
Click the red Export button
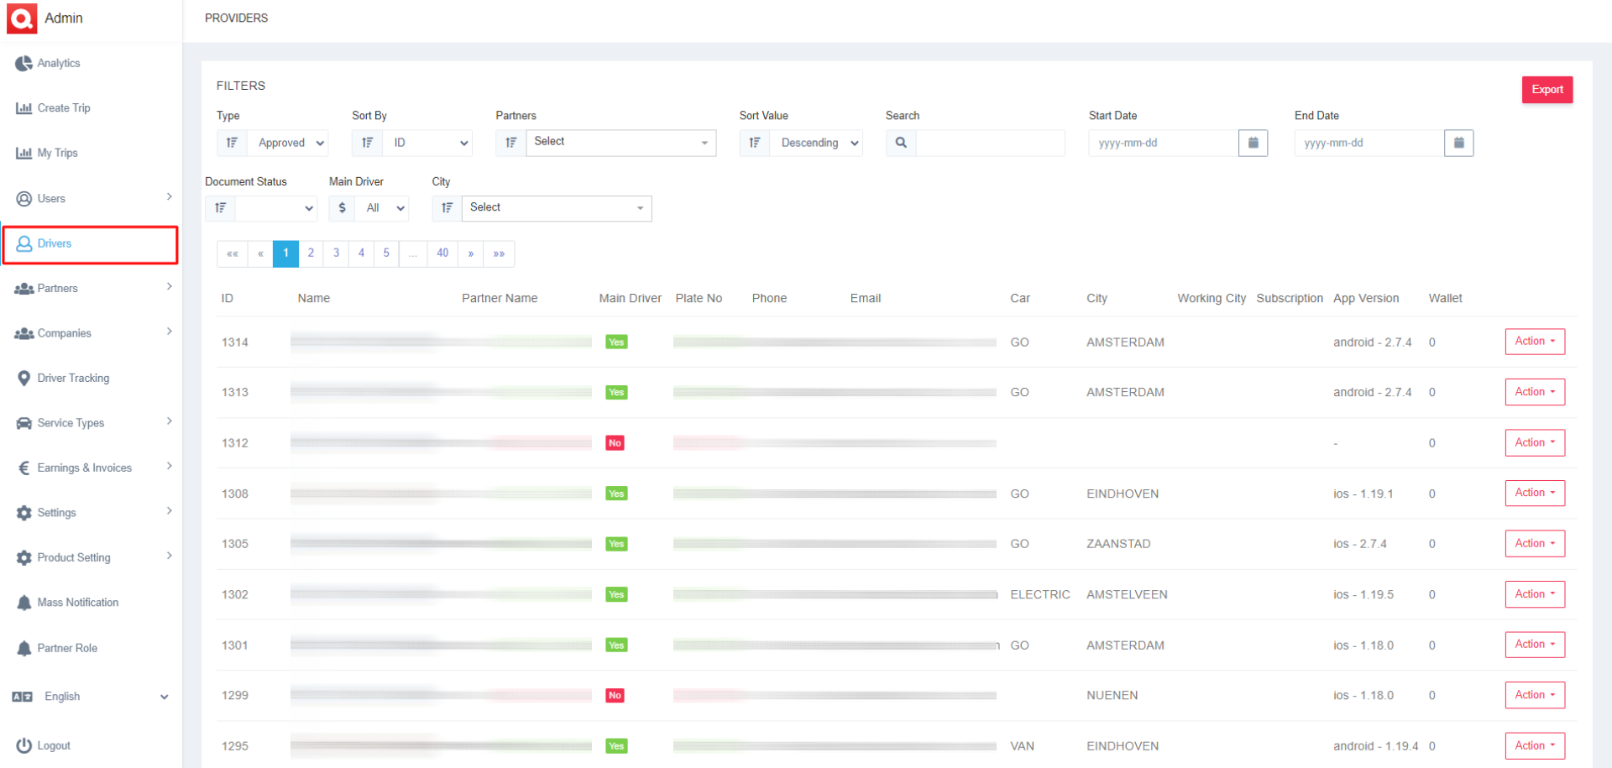(x=1547, y=90)
